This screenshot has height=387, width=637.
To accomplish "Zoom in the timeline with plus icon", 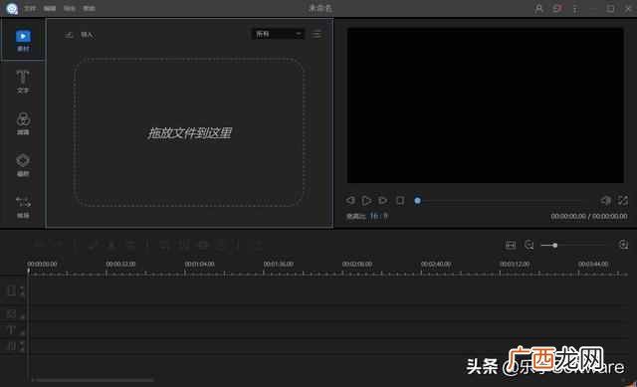I will [623, 245].
